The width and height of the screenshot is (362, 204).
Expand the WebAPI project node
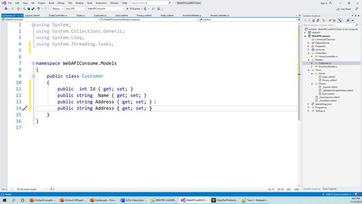(305, 33)
